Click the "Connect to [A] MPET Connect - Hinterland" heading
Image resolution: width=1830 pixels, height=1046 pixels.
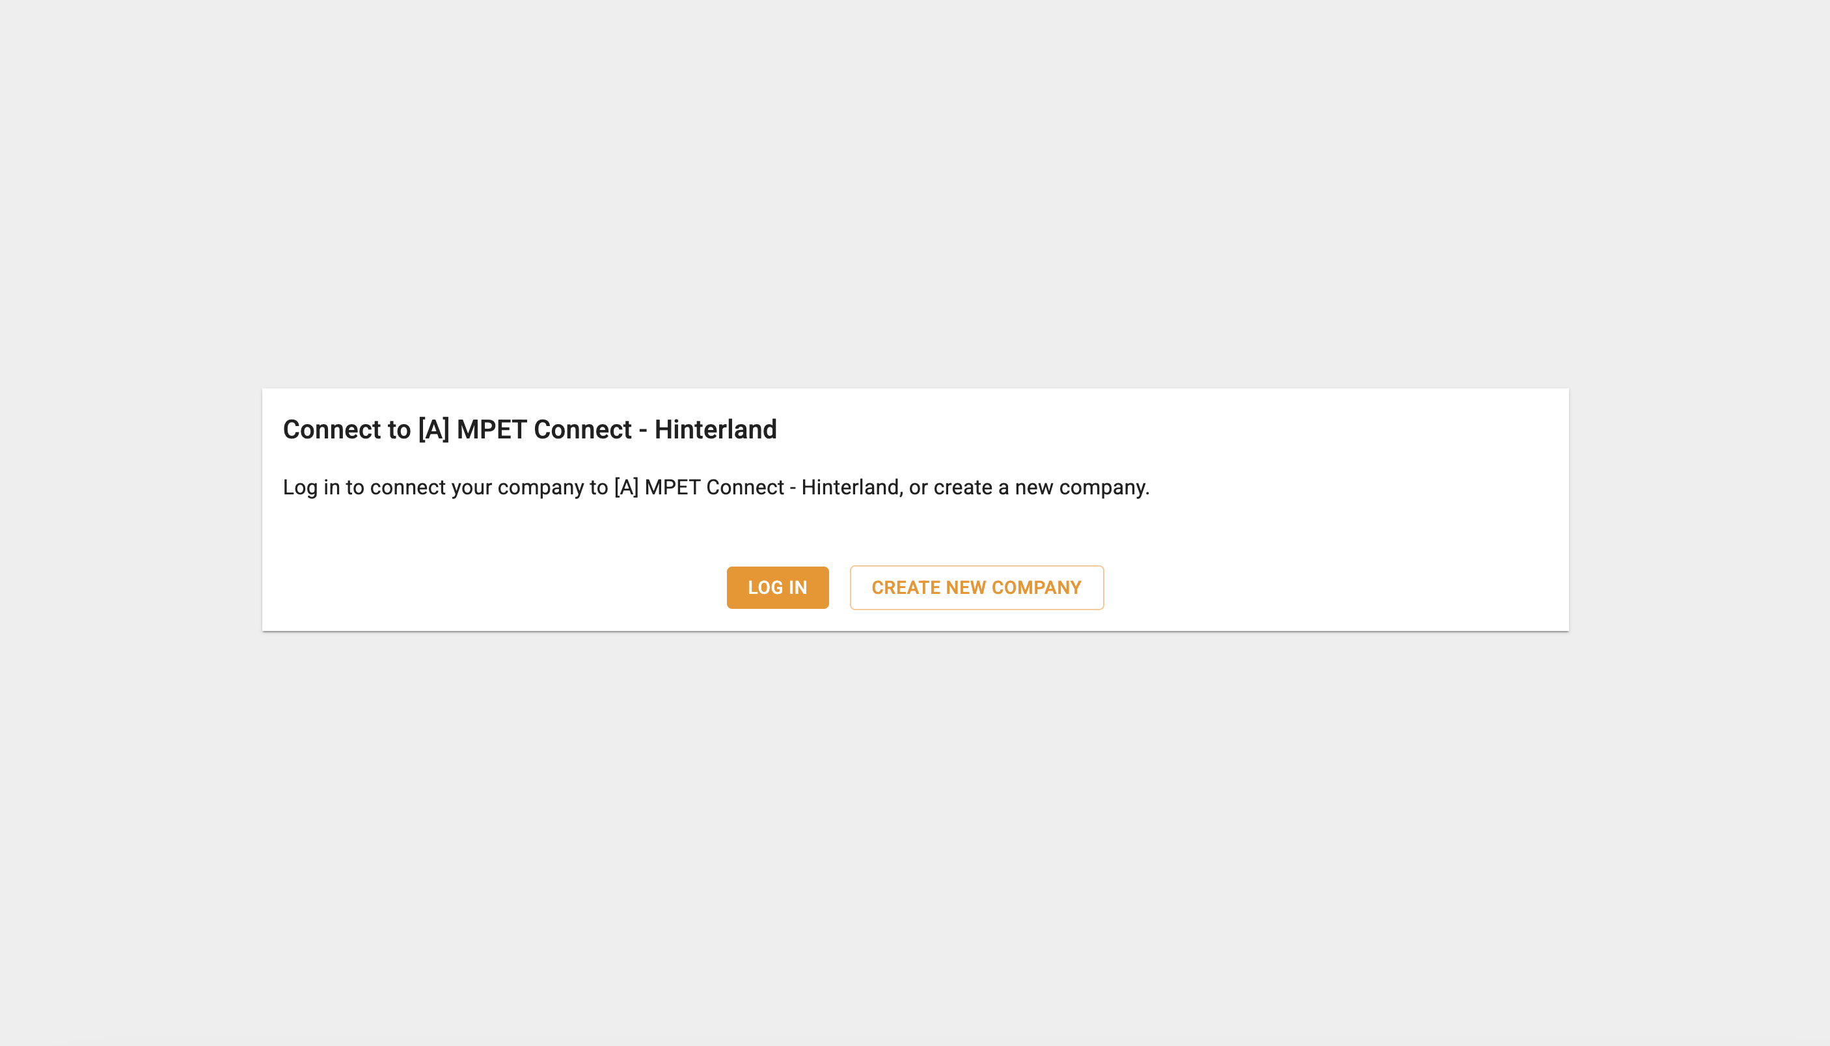point(530,429)
